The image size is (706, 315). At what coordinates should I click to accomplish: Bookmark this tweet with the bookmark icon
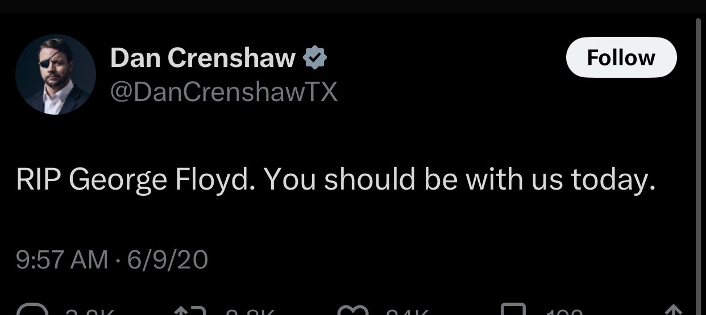513,310
